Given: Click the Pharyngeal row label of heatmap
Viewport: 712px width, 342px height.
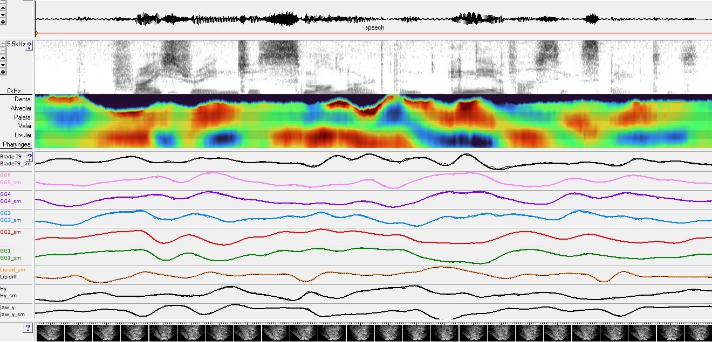Looking at the screenshot, I should pos(17,144).
